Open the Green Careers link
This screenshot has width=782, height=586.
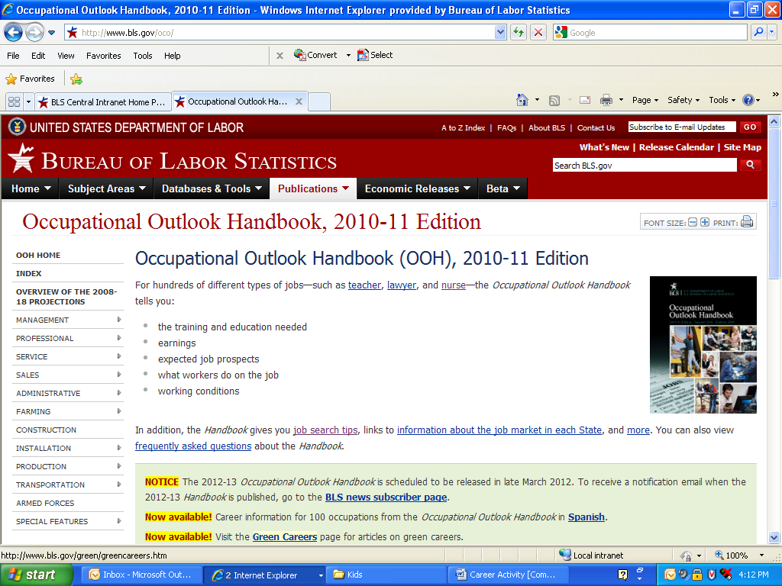pyautogui.click(x=284, y=536)
